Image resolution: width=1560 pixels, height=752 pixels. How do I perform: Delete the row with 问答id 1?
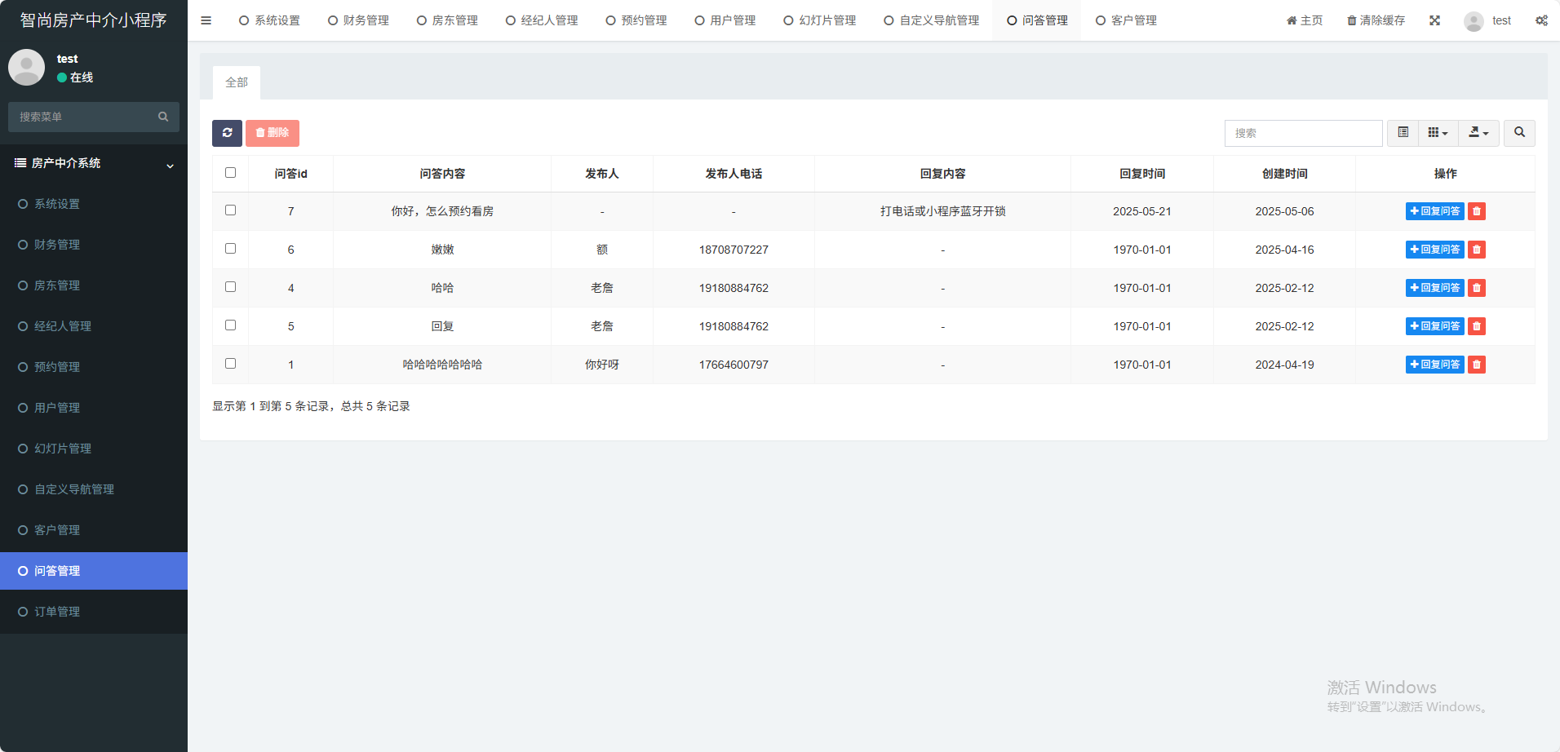click(x=1476, y=365)
